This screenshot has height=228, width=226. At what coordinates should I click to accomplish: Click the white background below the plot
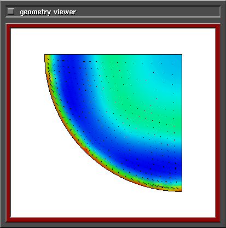113,204
